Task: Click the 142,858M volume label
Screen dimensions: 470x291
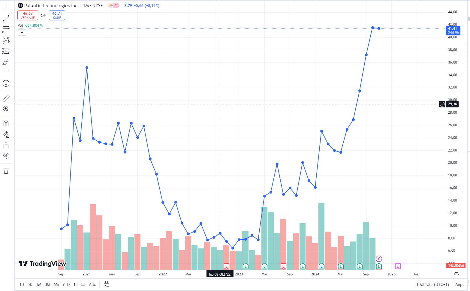Action: pos(456,265)
